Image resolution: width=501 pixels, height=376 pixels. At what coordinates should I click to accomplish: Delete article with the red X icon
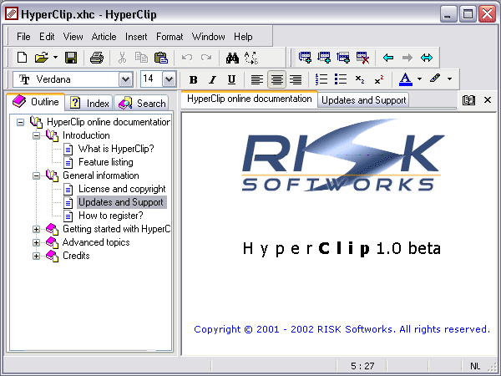[x=362, y=58]
